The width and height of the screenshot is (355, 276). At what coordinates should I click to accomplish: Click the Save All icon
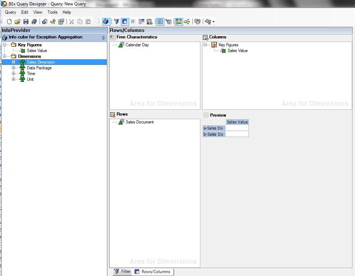click(34, 22)
